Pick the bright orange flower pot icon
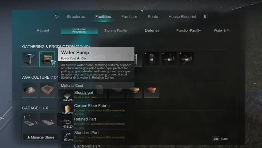This screenshot has width=262, height=148. point(152,90)
